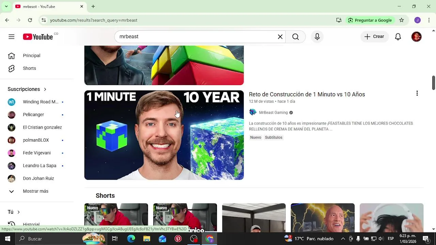The height and width of the screenshot is (245, 436).
Task: Bookmark this page with star icon
Action: [402, 20]
